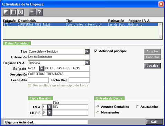Click the Ordinario cell in the list row

click(x=135, y=24)
